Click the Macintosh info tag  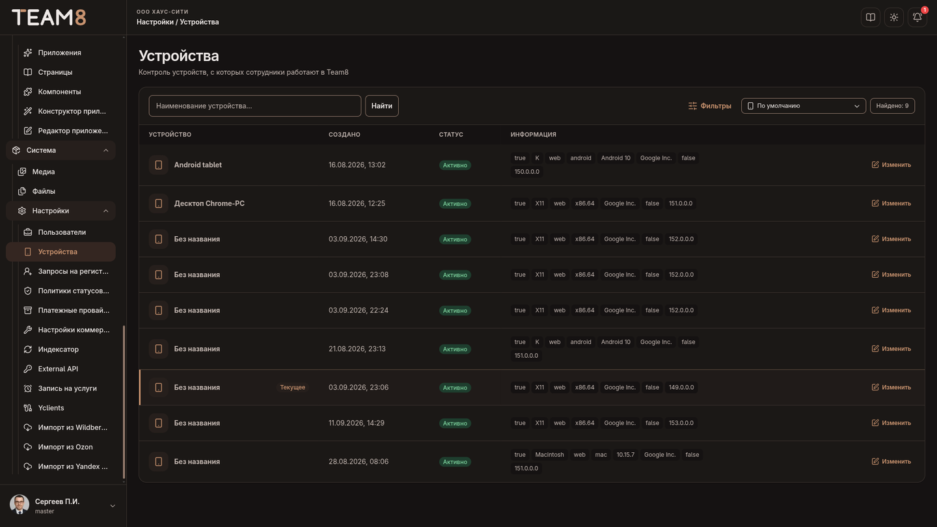click(550, 455)
